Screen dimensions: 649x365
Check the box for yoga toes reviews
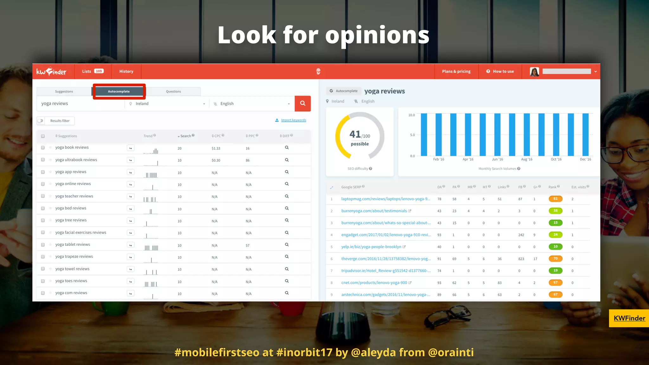point(43,281)
